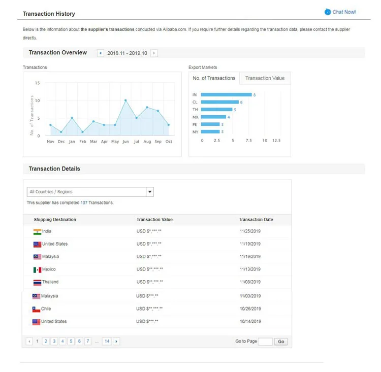Open page 7 in pagination

pyautogui.click(x=88, y=342)
